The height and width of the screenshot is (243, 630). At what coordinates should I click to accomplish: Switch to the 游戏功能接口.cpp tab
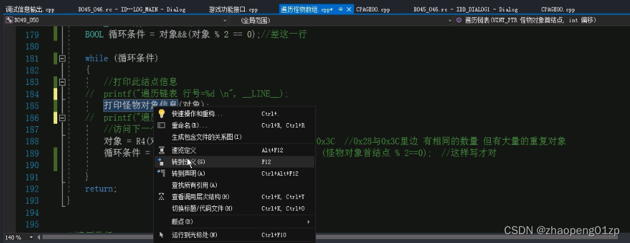tap(233, 10)
